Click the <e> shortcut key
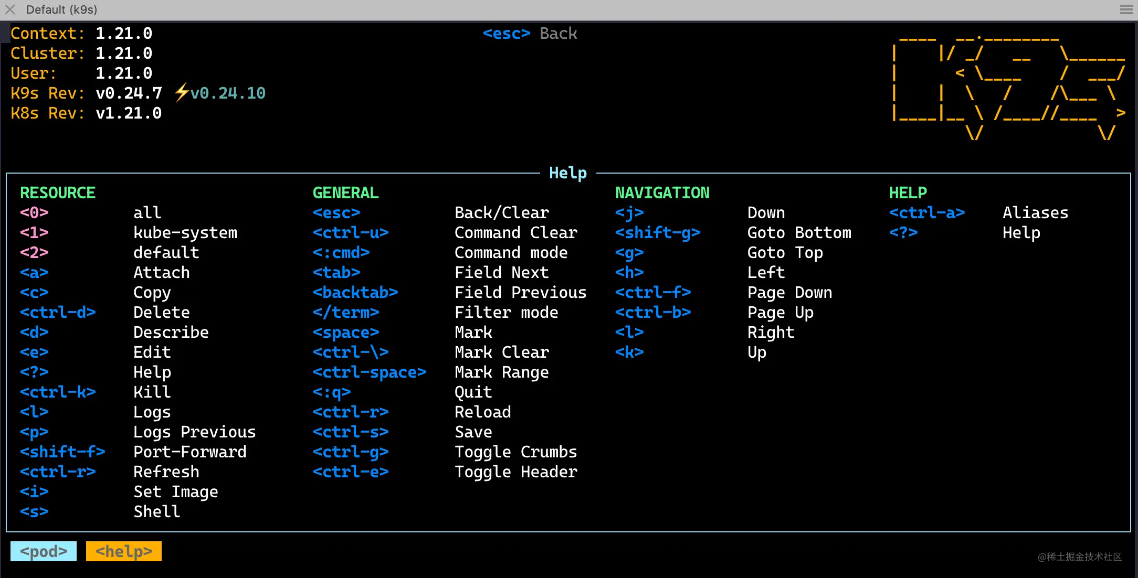1138x578 pixels. pos(34,352)
